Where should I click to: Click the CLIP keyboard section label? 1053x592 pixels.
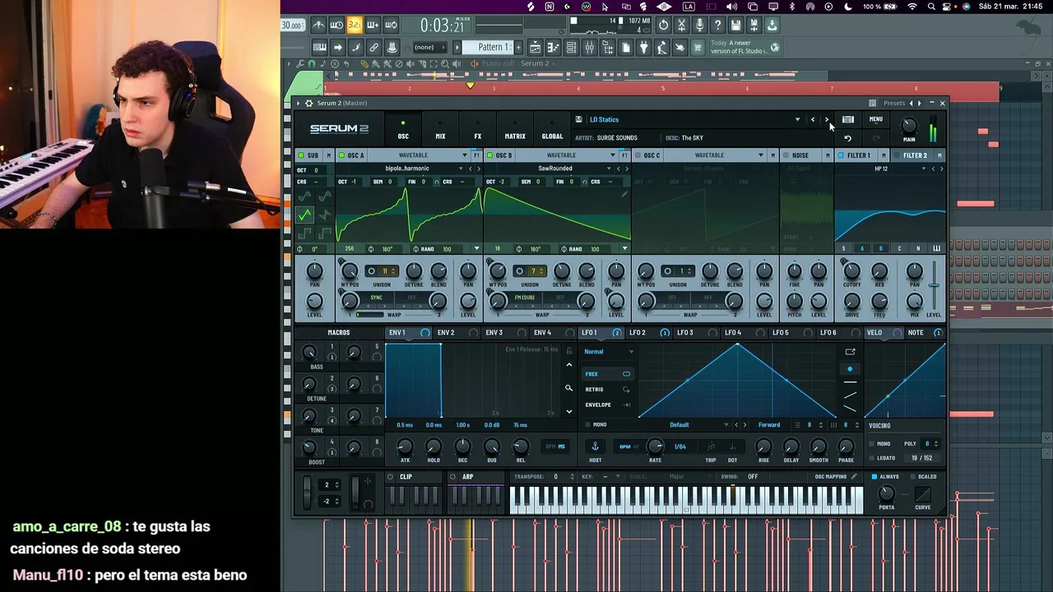(x=406, y=477)
